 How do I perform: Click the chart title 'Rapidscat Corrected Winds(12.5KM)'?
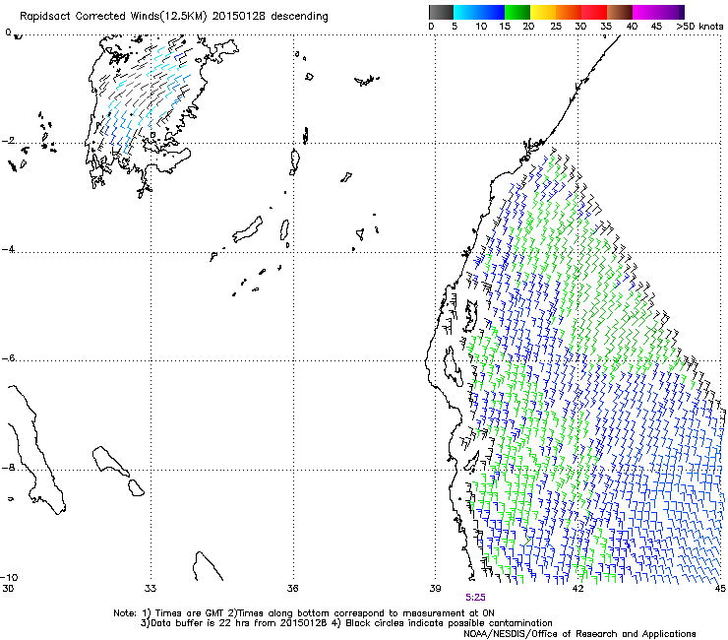(113, 17)
